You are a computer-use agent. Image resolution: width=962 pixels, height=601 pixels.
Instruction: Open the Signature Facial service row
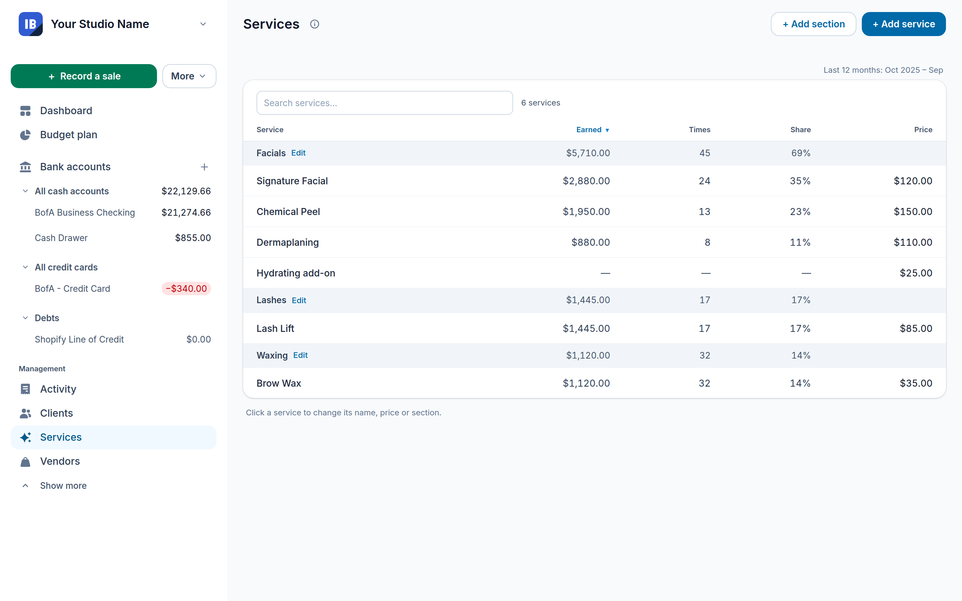(x=594, y=181)
